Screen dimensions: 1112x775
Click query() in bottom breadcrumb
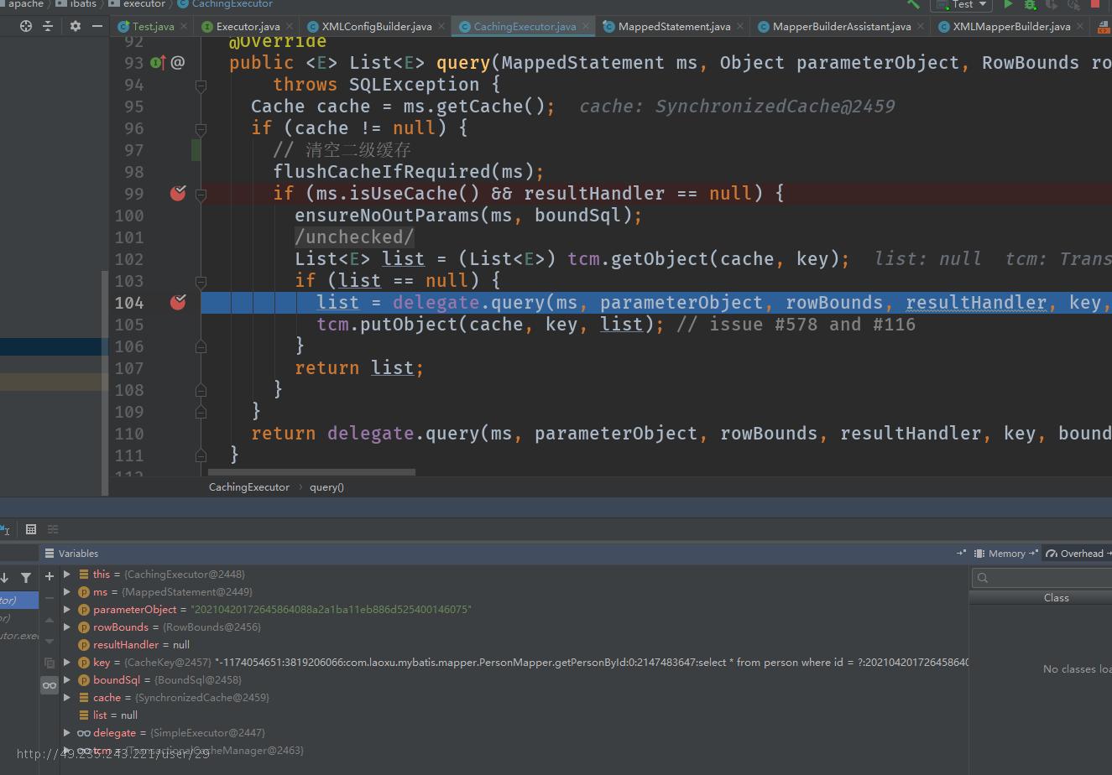tap(326, 486)
